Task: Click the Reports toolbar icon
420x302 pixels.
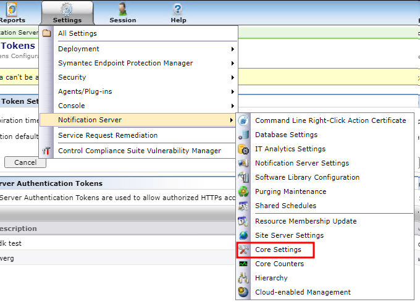Action: [x=12, y=9]
